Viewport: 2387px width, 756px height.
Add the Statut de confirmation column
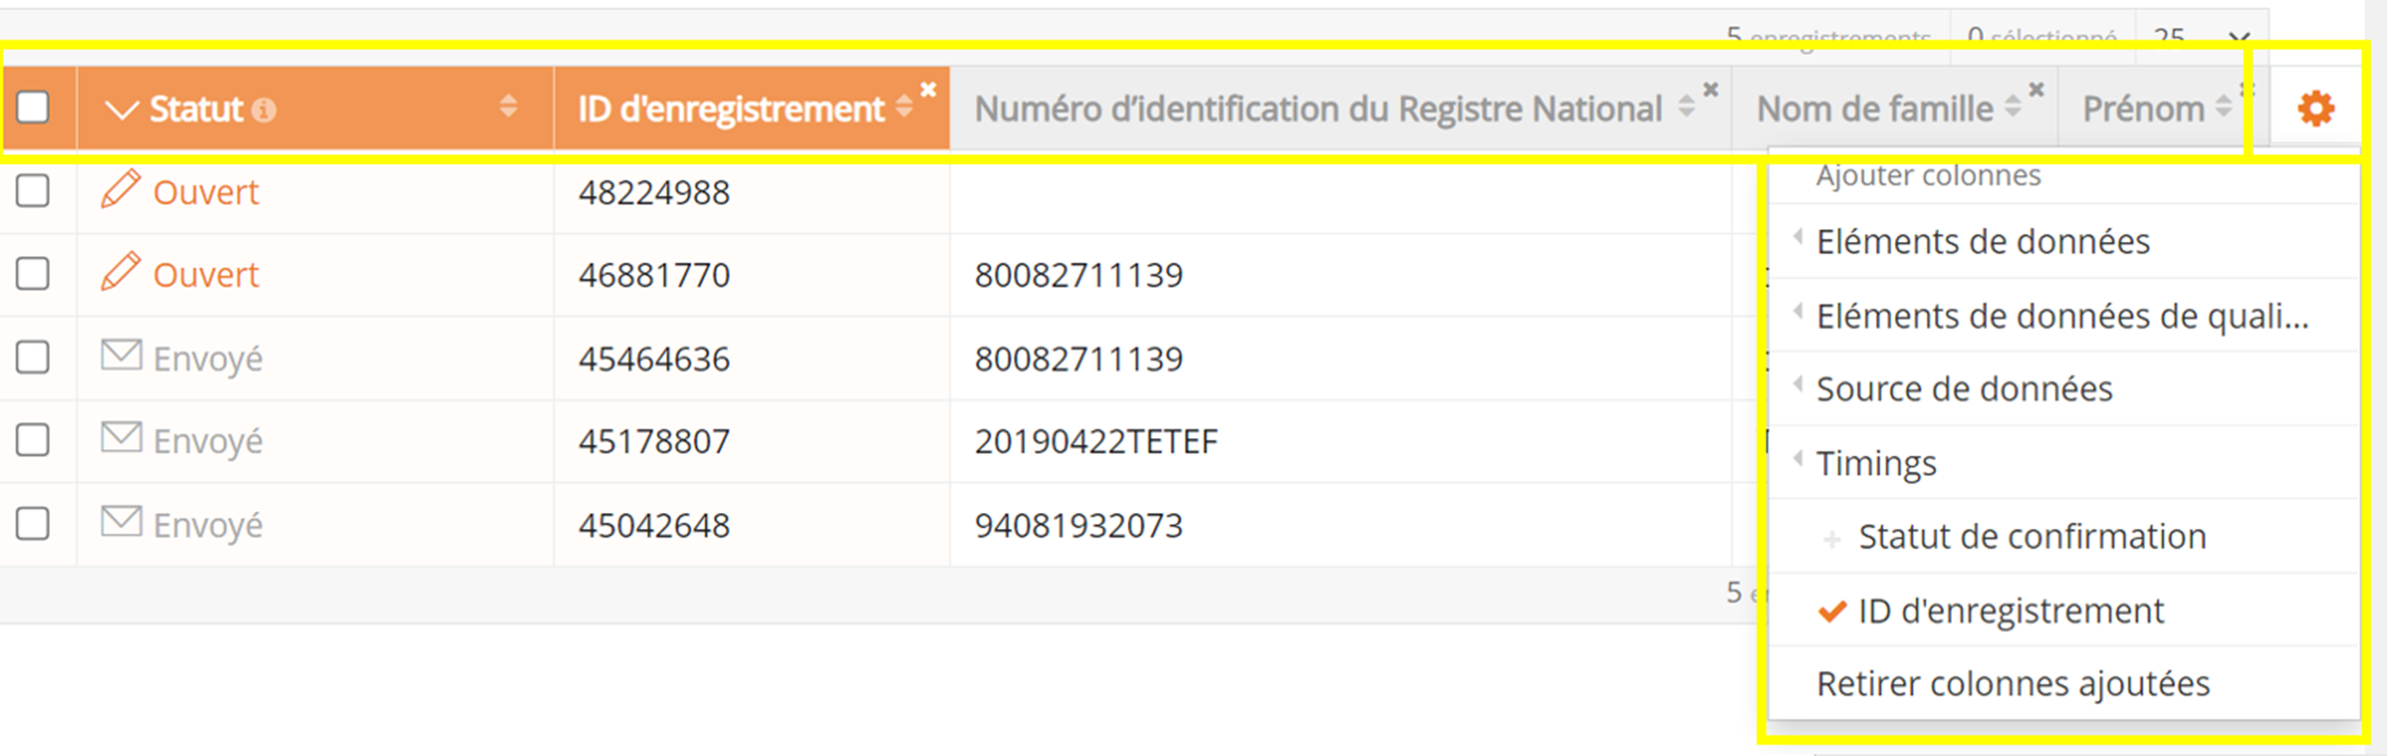point(2031,536)
